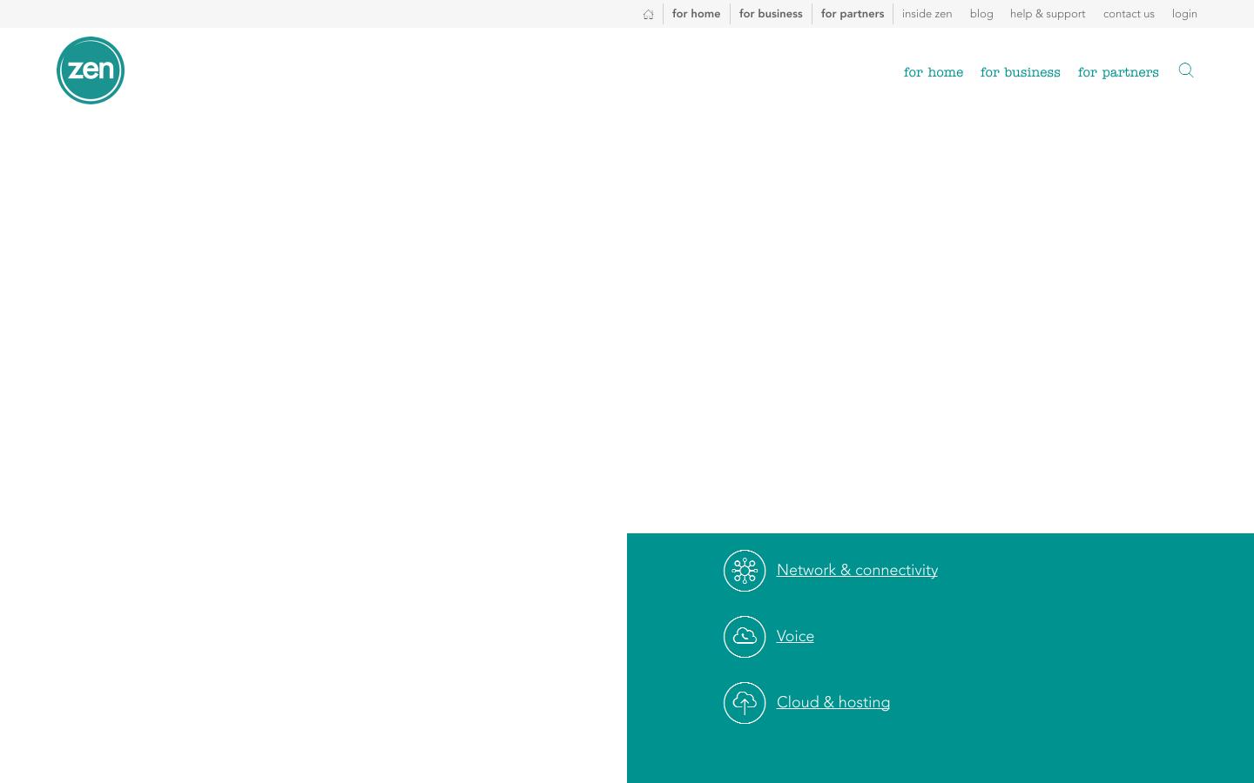This screenshot has height=783, width=1254.
Task: Follow the Network & connectivity link
Action: (857, 570)
